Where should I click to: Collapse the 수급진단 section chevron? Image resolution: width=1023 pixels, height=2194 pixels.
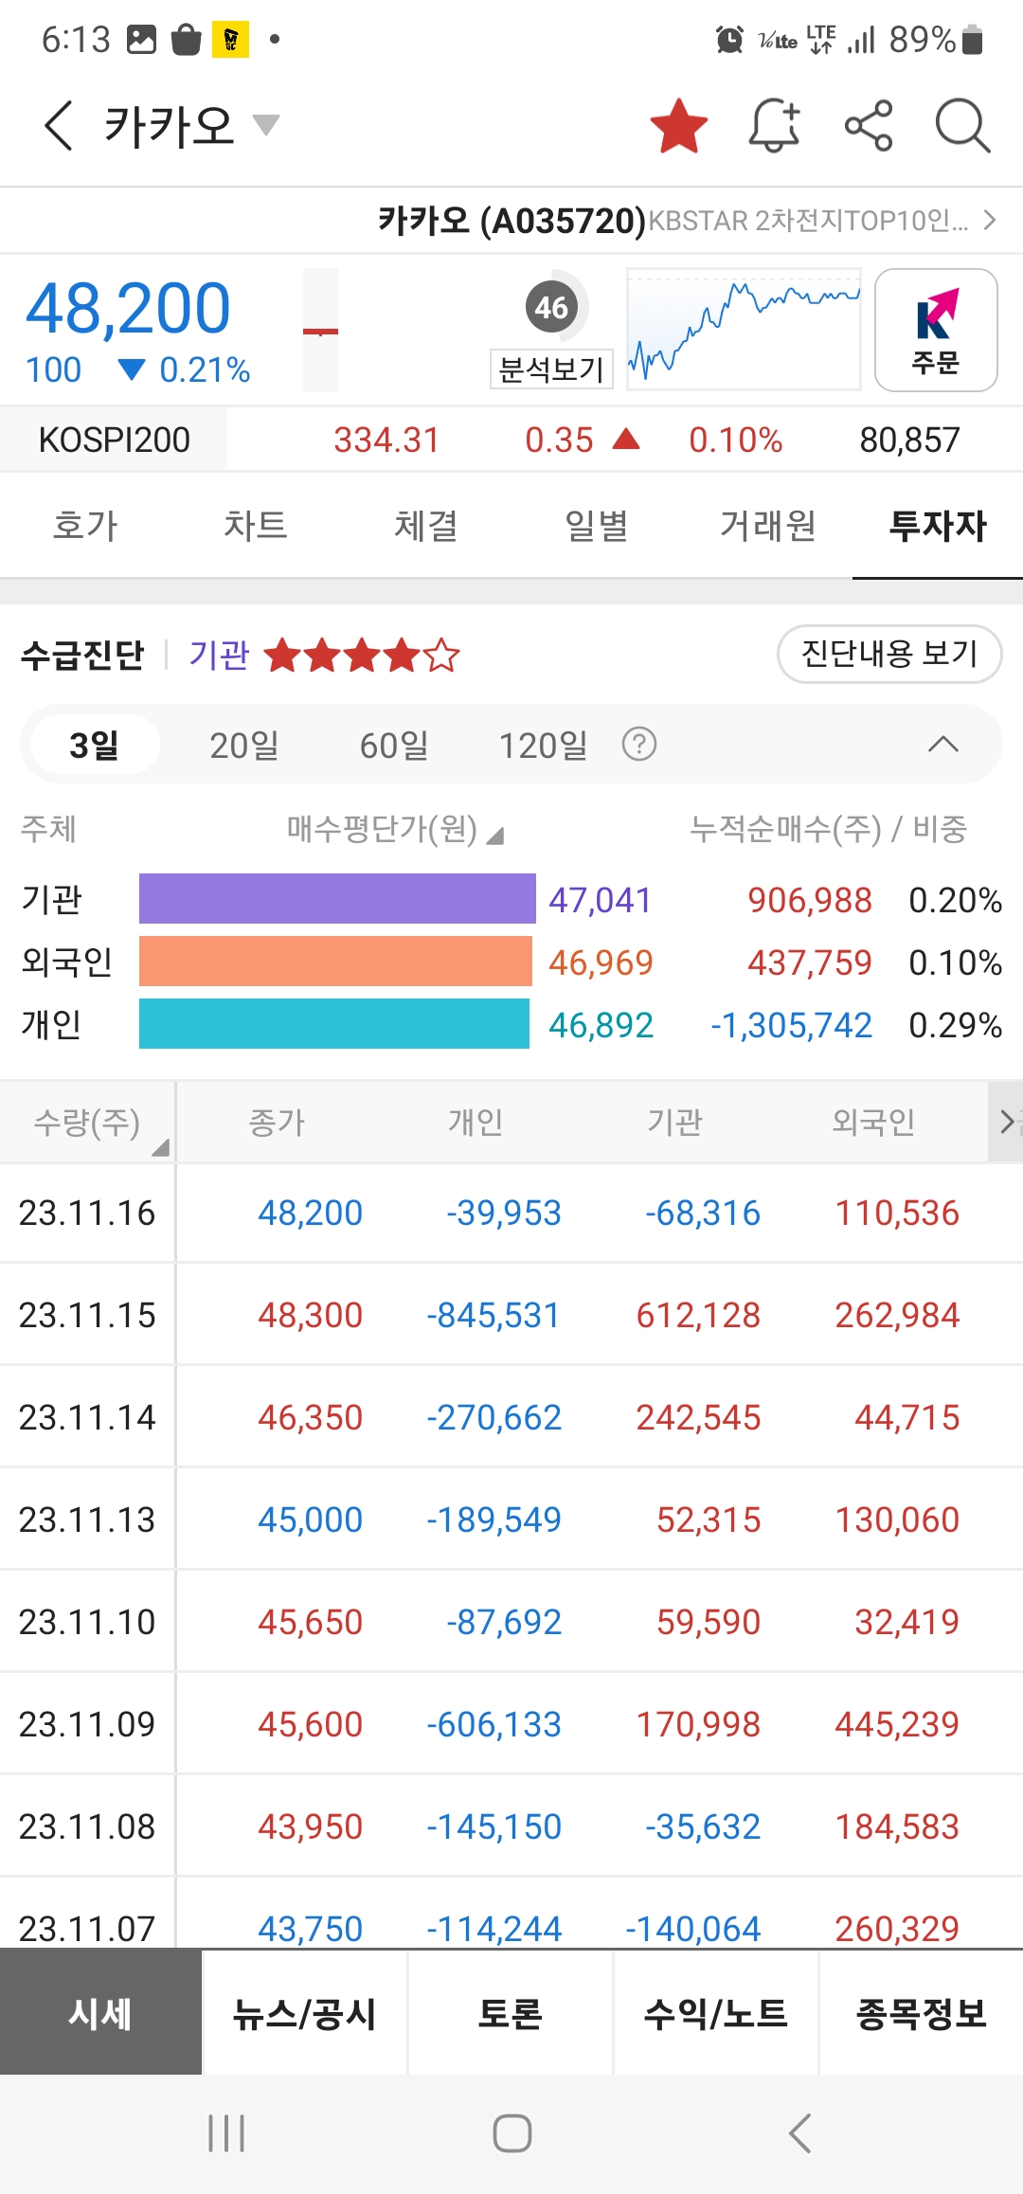[943, 745]
